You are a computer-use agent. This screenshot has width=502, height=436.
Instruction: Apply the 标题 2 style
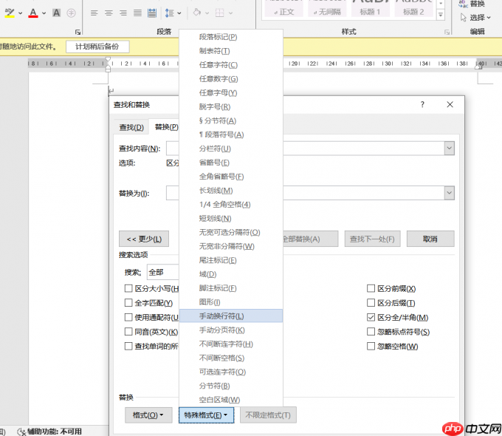tap(413, 8)
